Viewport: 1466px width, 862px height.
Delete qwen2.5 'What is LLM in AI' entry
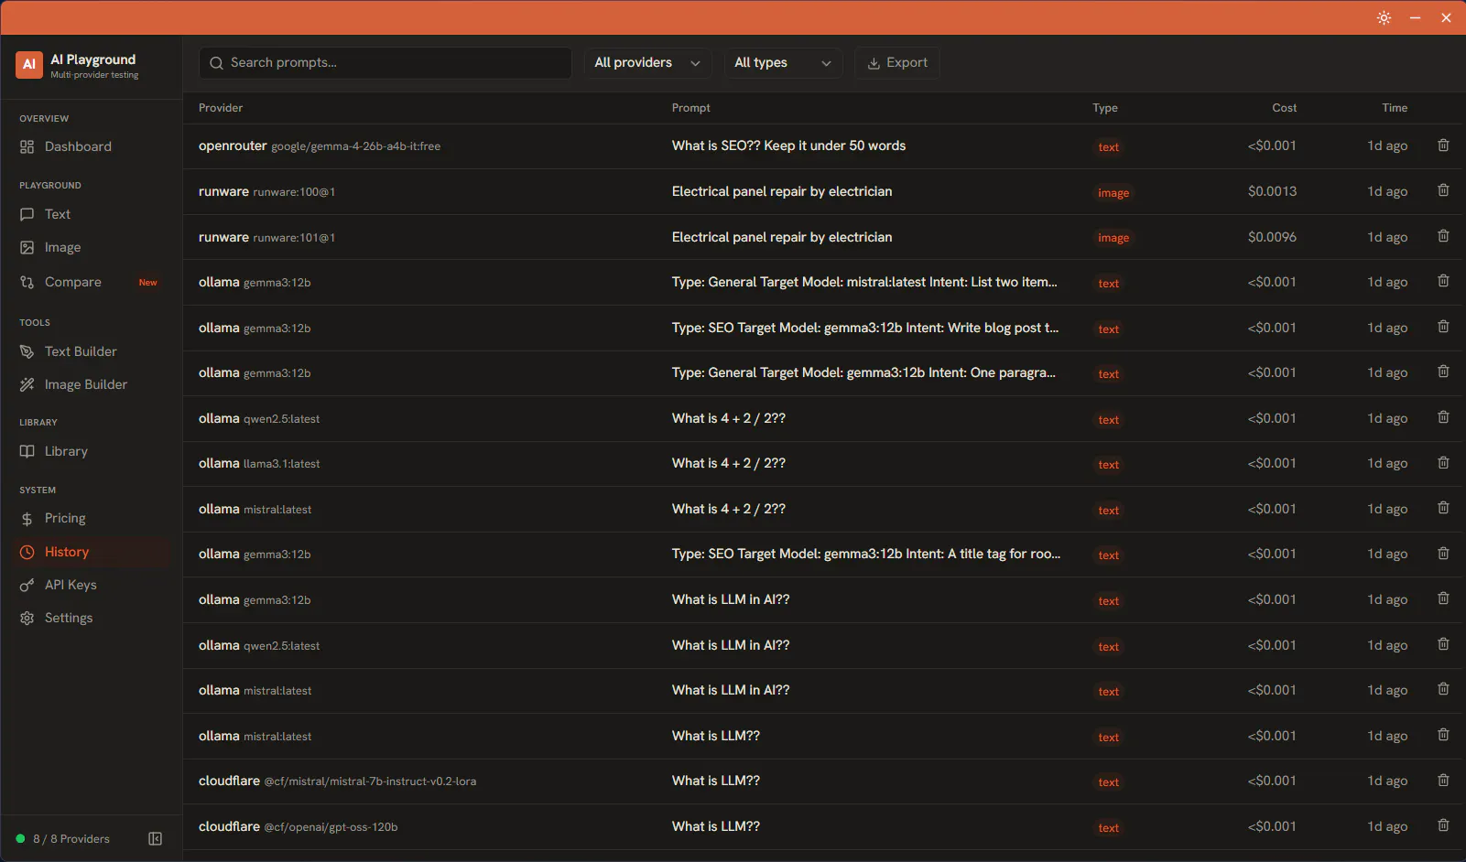(1443, 644)
